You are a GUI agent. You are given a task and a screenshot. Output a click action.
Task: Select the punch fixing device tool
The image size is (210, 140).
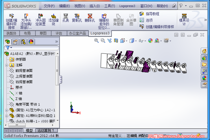[x=40, y=20]
